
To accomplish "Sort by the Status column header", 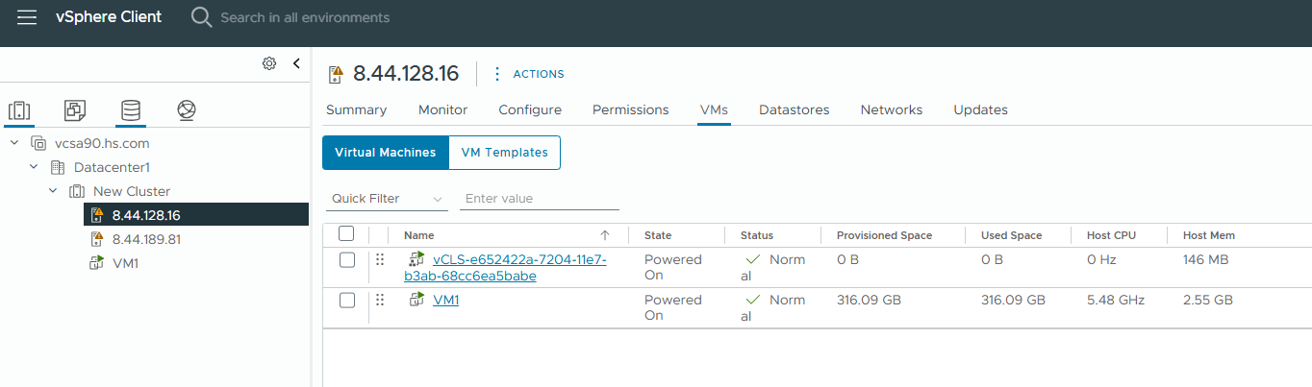I will coord(757,235).
